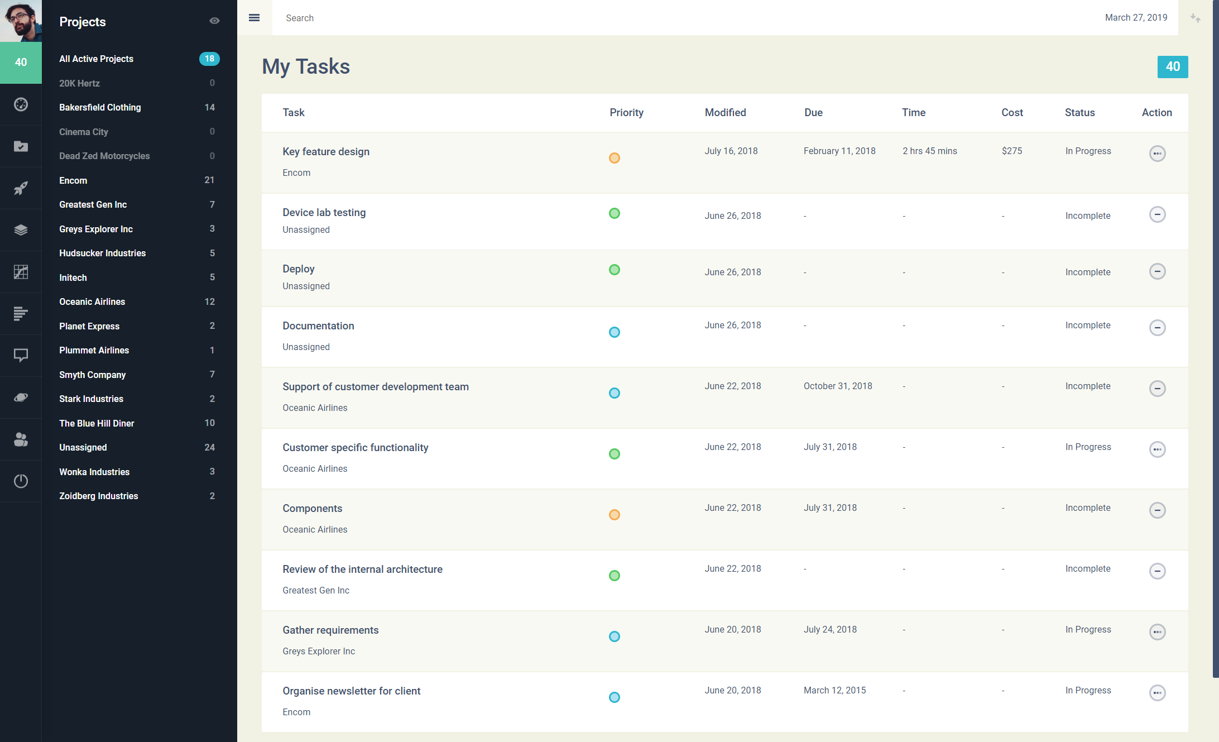Image resolution: width=1219 pixels, height=742 pixels.
Task: Toggle the hamburger menu sidebar button
Action: tap(254, 18)
